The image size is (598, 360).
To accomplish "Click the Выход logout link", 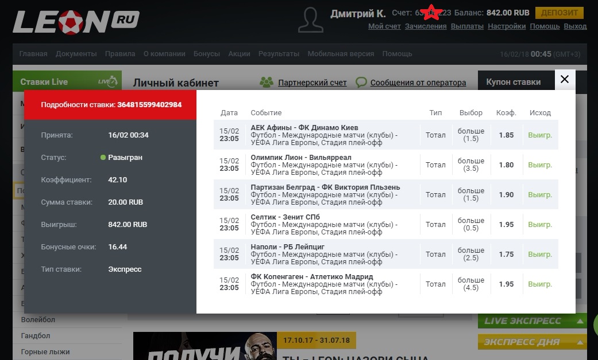I will tap(576, 26).
